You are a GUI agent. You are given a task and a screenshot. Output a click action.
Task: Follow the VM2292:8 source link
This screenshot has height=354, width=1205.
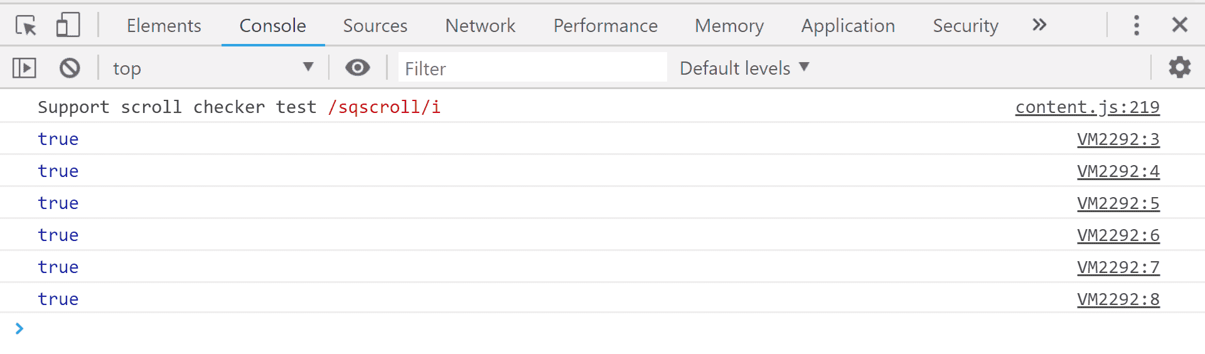pos(1118,299)
